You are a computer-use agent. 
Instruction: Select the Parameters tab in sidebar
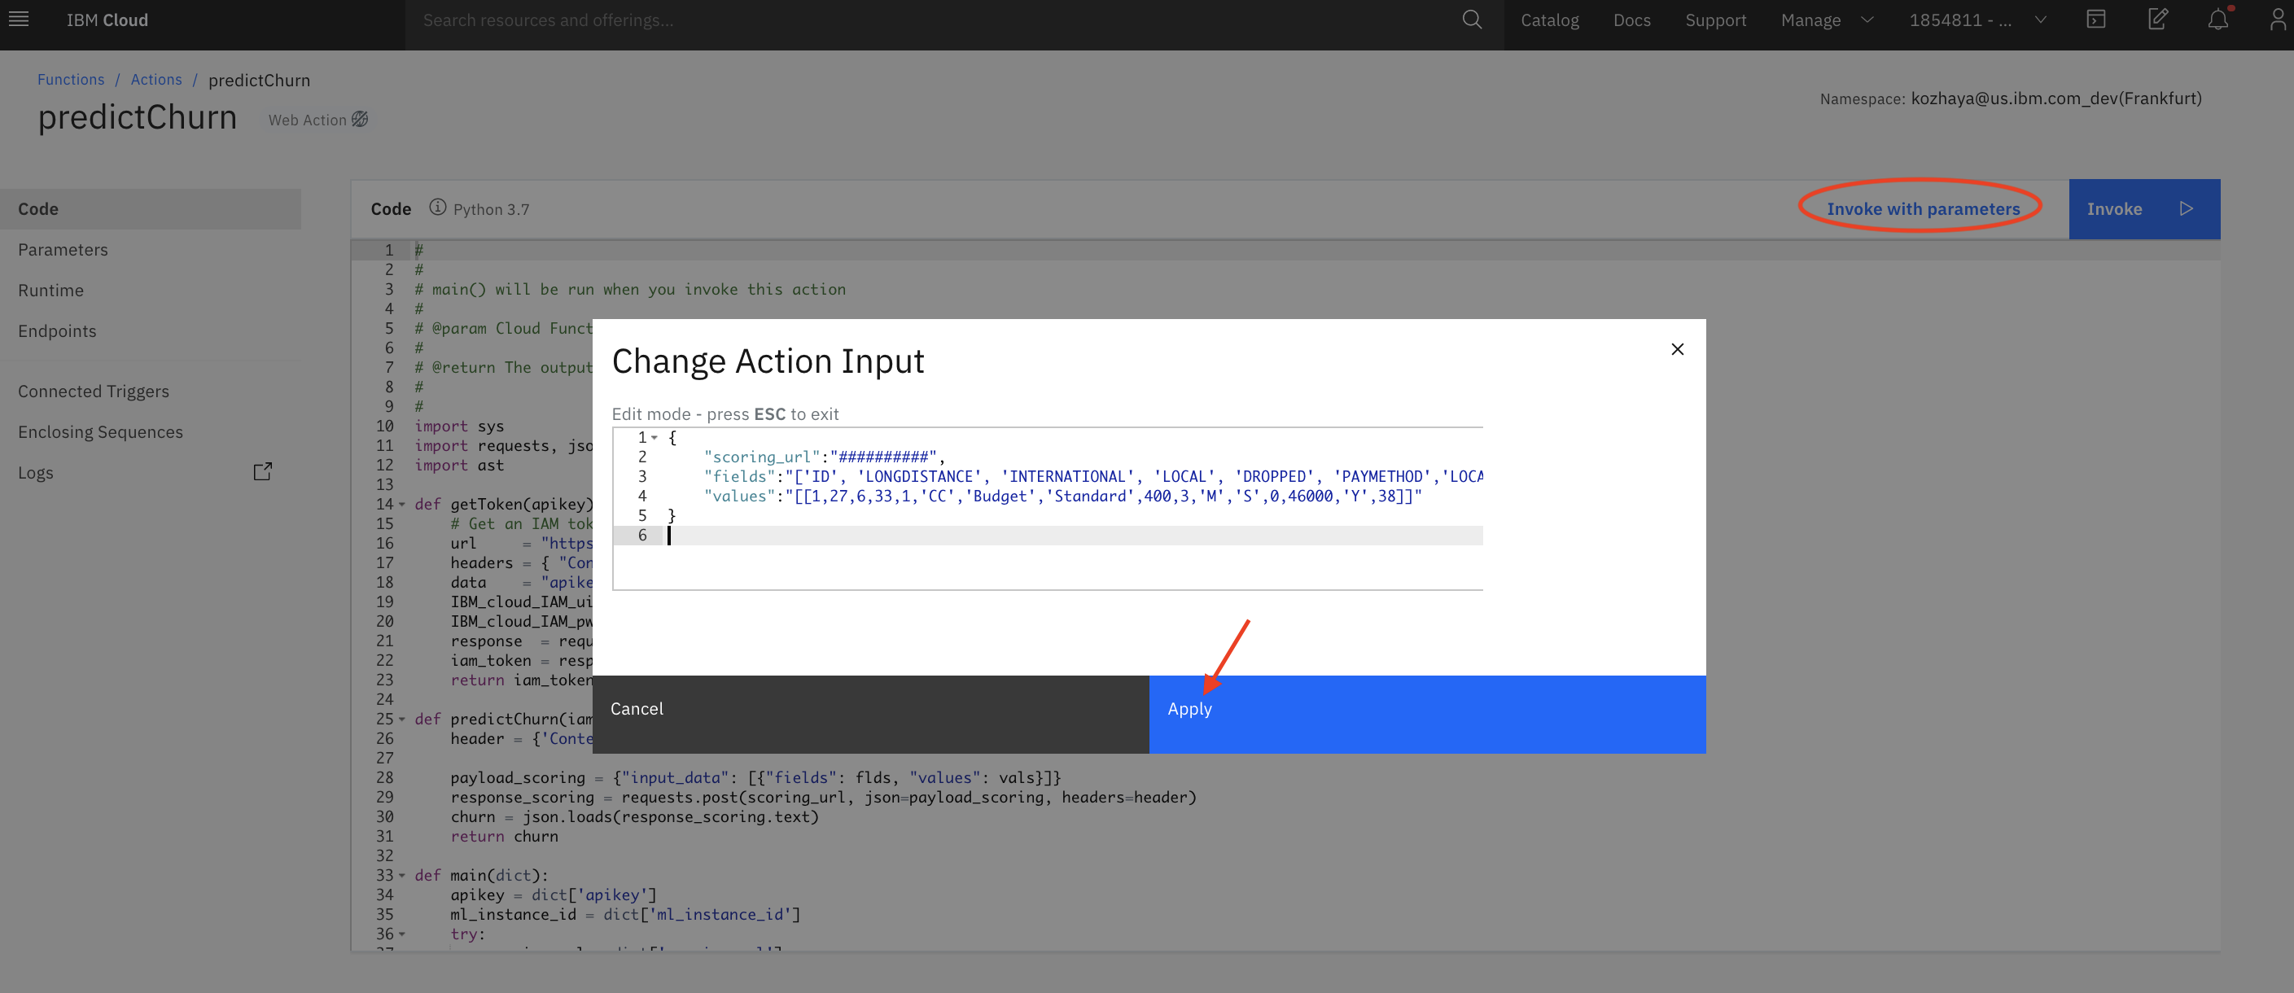tap(63, 248)
